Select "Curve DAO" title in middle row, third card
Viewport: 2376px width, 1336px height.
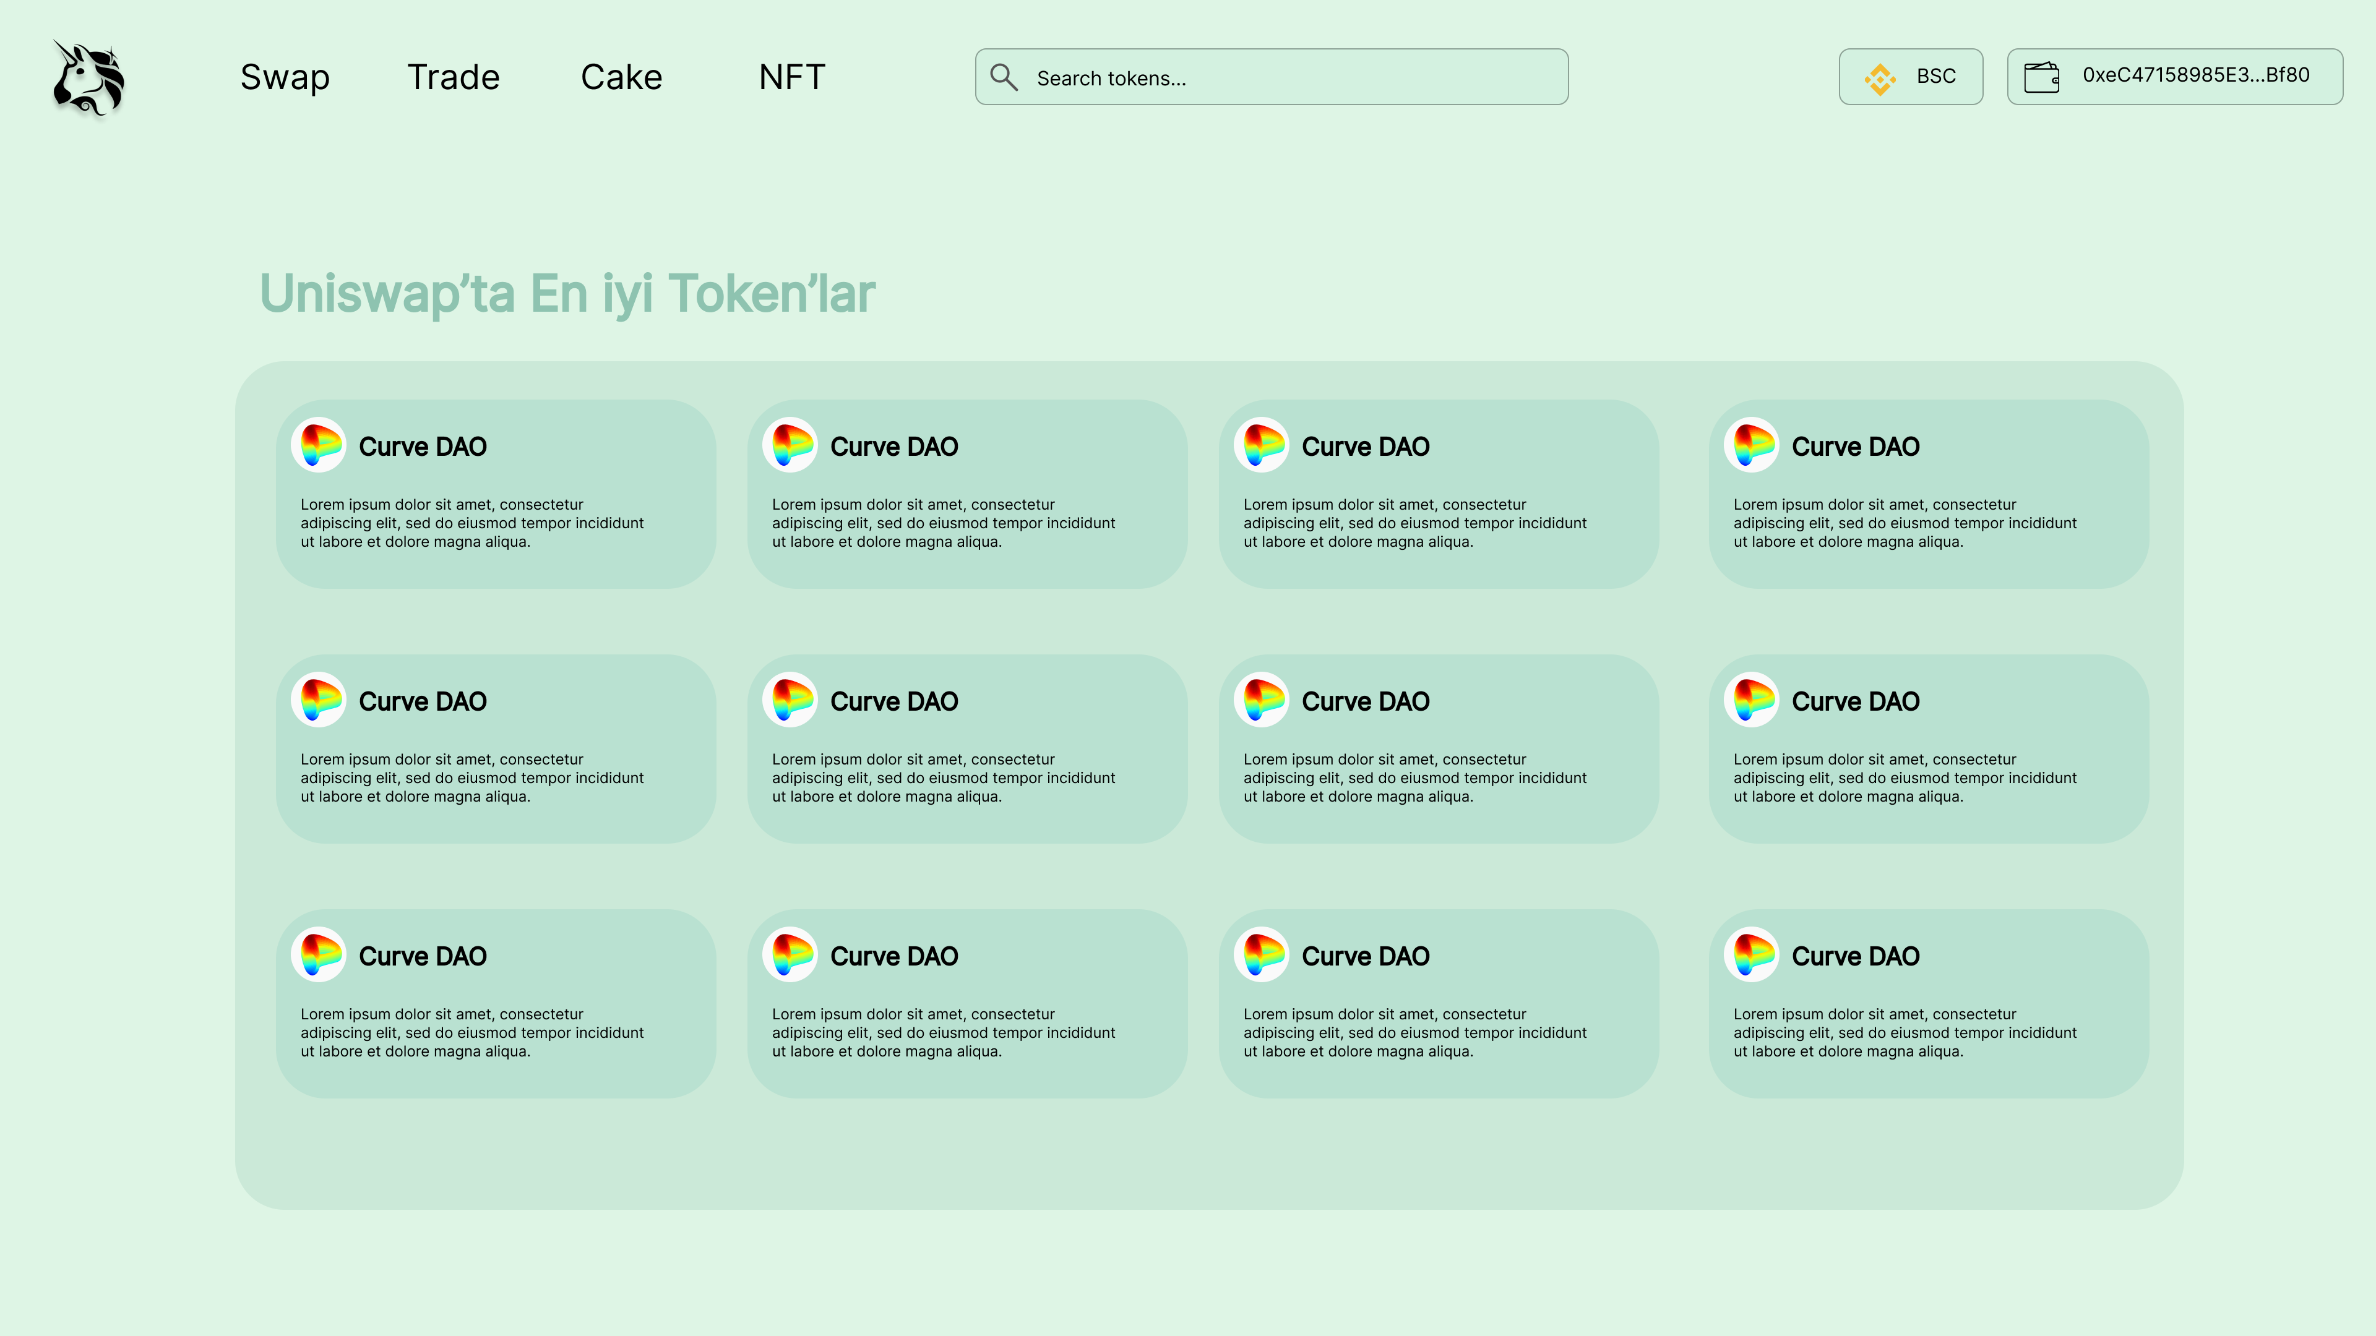[x=1365, y=701]
